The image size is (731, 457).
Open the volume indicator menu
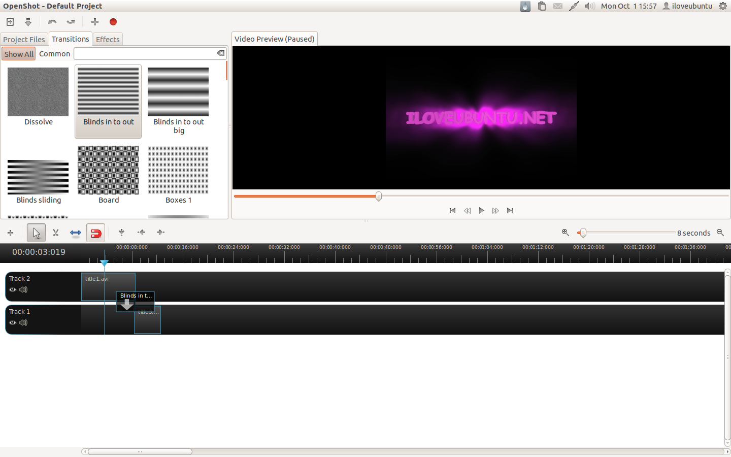pyautogui.click(x=589, y=6)
